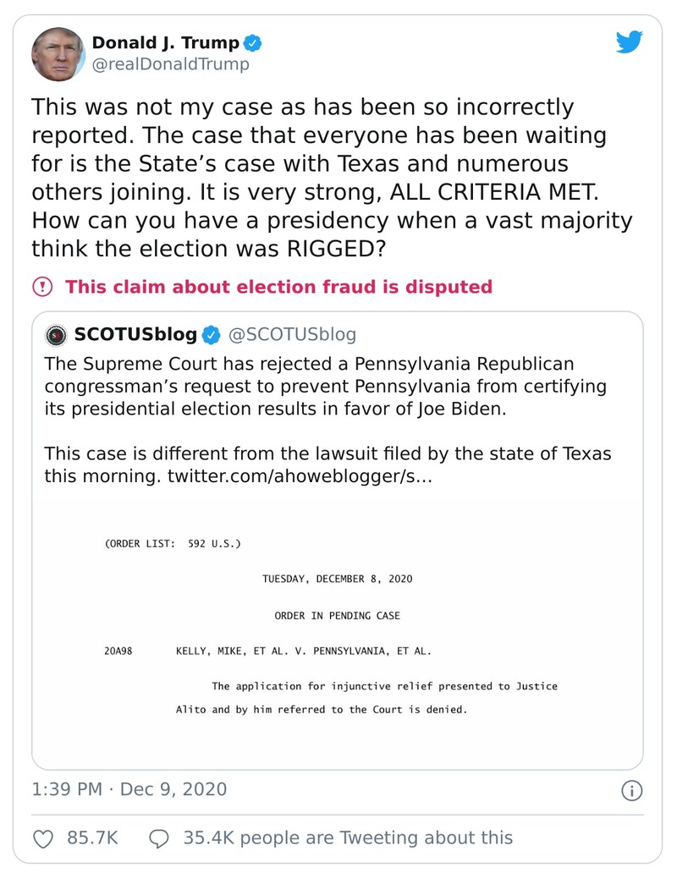Click Donald Trump's verified badge checkmark
Image resolution: width=677 pixels, height=884 pixels.
pos(252,41)
